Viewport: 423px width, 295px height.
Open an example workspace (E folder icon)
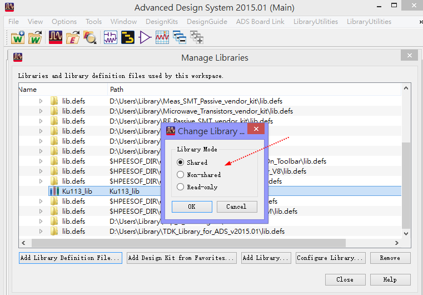click(73, 37)
